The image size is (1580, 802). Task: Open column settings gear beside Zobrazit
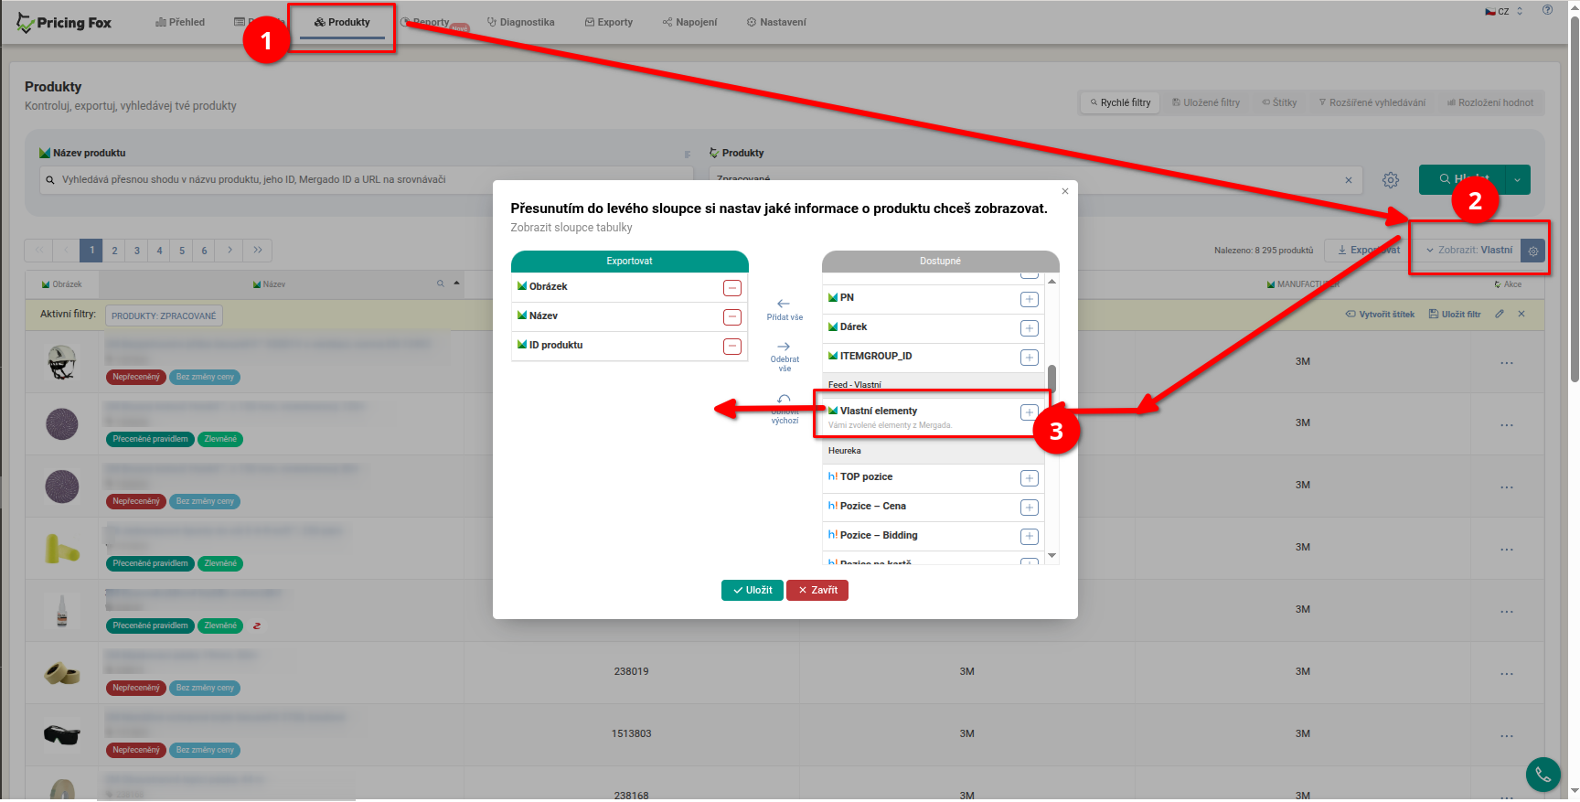[1533, 251]
